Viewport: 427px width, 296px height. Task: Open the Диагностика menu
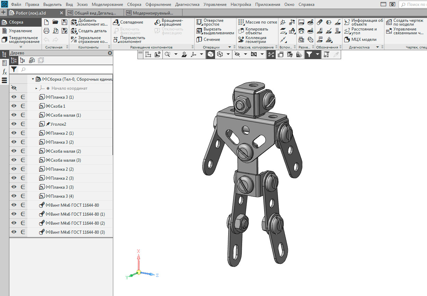[x=187, y=5]
